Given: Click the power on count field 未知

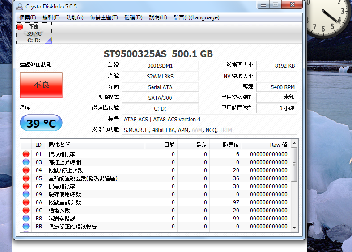Looking at the screenshot, I should 276,98.
